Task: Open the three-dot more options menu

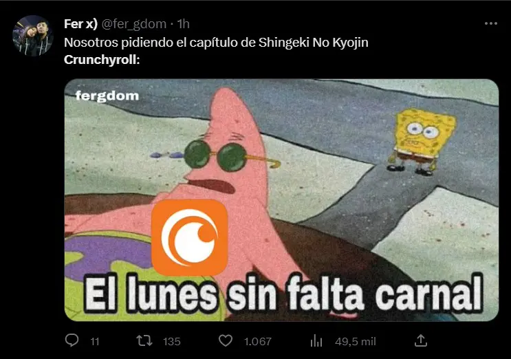Action: click(491, 23)
